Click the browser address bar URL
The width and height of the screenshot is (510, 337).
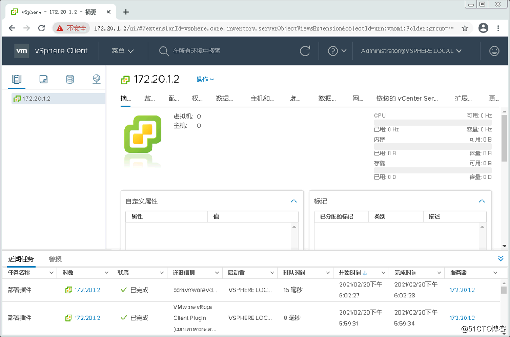274,28
